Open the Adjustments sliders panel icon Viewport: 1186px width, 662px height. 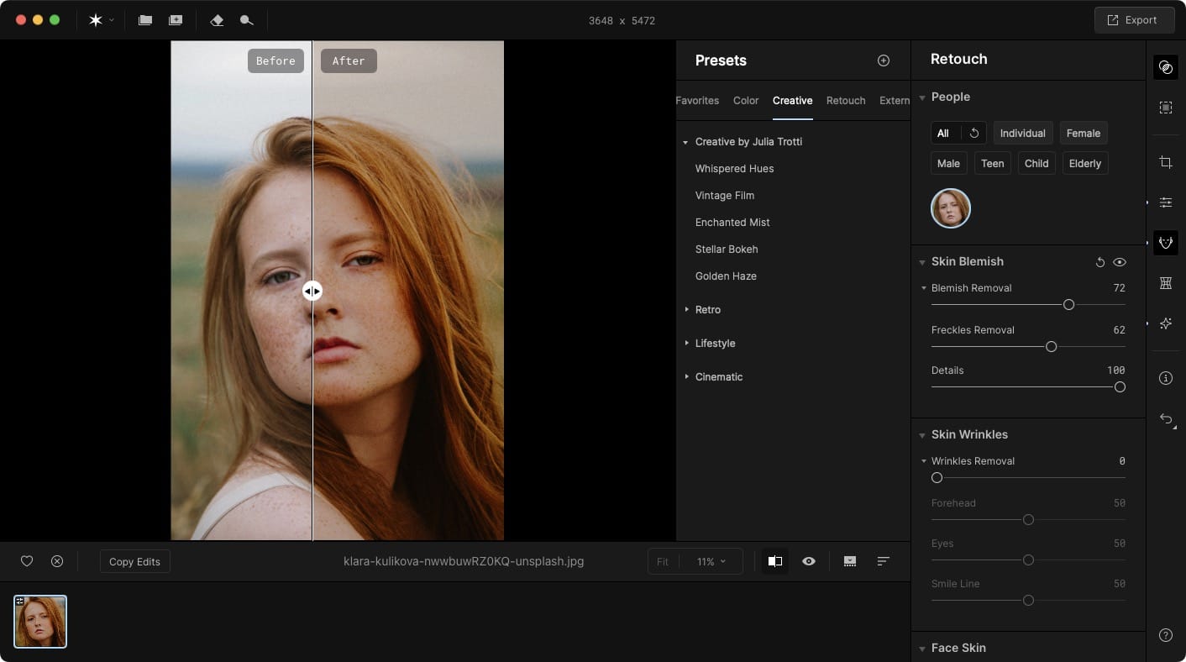point(1165,202)
